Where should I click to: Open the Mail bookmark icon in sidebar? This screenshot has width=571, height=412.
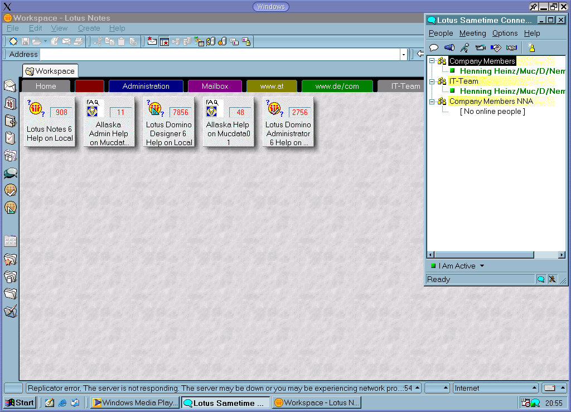click(x=10, y=85)
